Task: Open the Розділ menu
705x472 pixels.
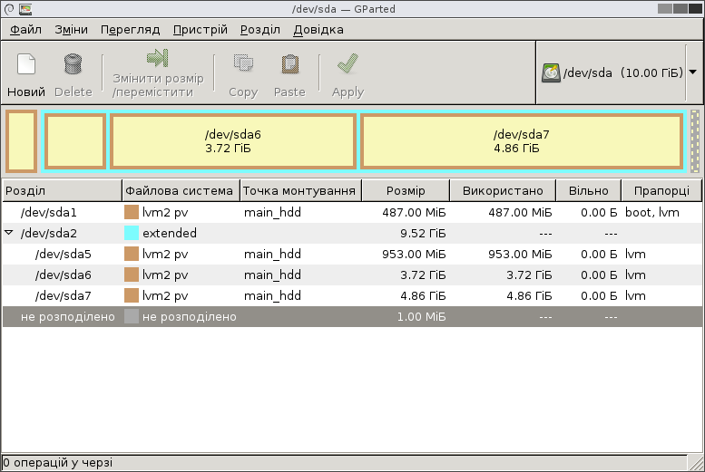Action: click(260, 29)
